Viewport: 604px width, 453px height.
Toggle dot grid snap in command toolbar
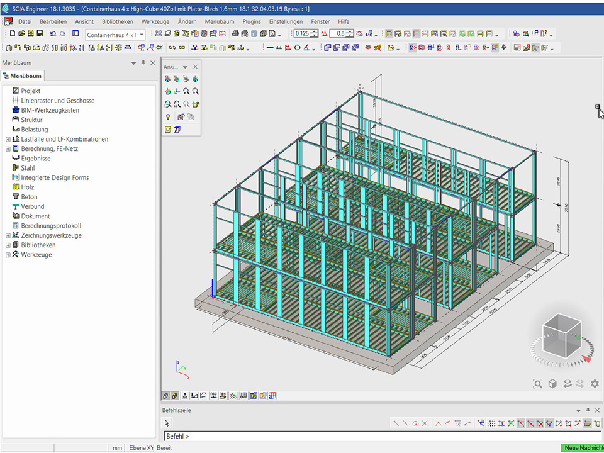(x=492, y=423)
